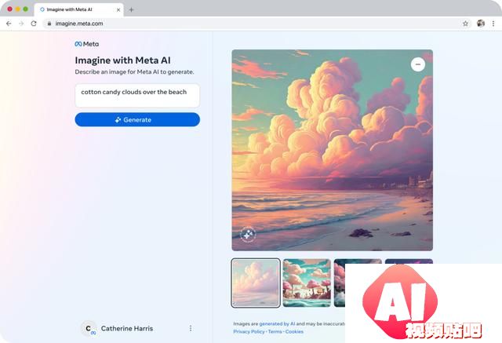Click the prompt text field

coord(137,96)
